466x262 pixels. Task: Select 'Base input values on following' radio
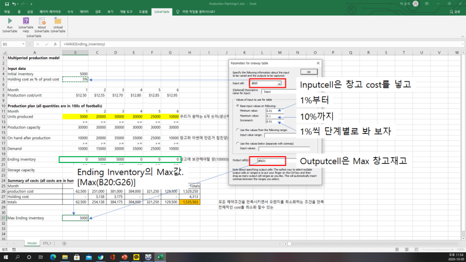238,106
